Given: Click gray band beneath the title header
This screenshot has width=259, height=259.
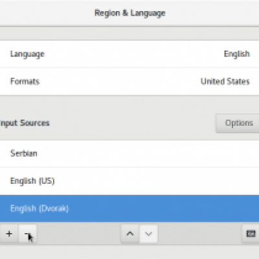Looking at the screenshot, I should click(x=129, y=34).
